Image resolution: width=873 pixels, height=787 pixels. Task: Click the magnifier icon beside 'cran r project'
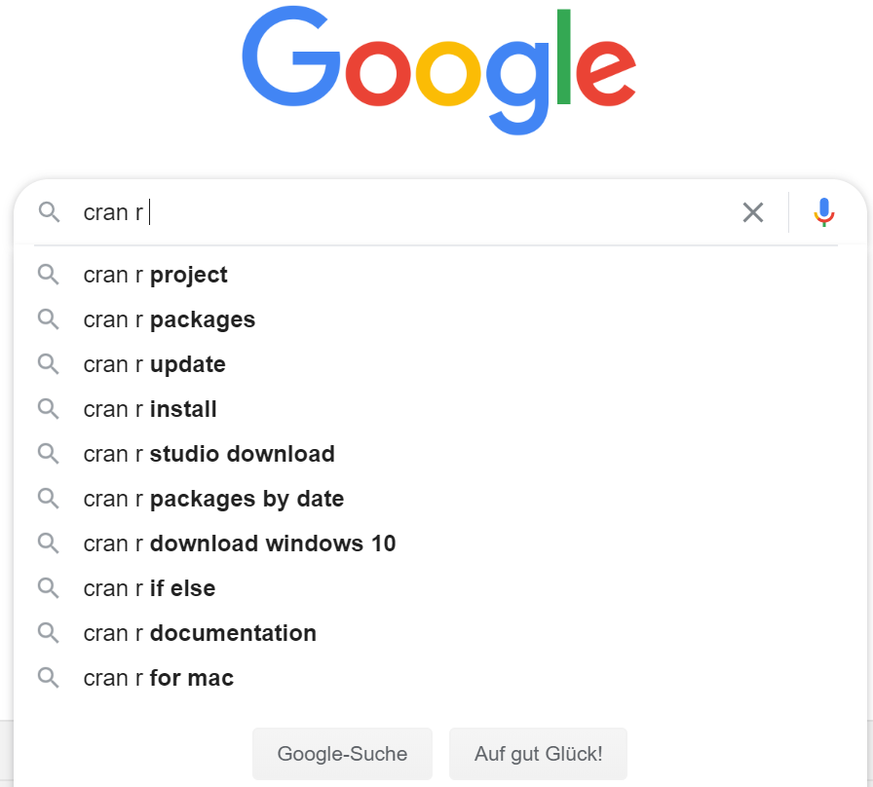(49, 275)
